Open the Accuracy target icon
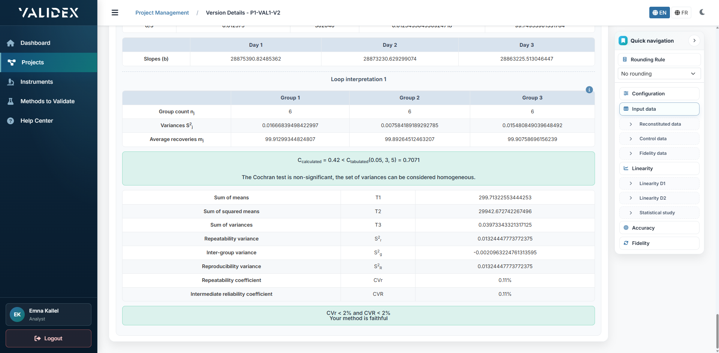This screenshot has width=719, height=353. click(x=626, y=228)
